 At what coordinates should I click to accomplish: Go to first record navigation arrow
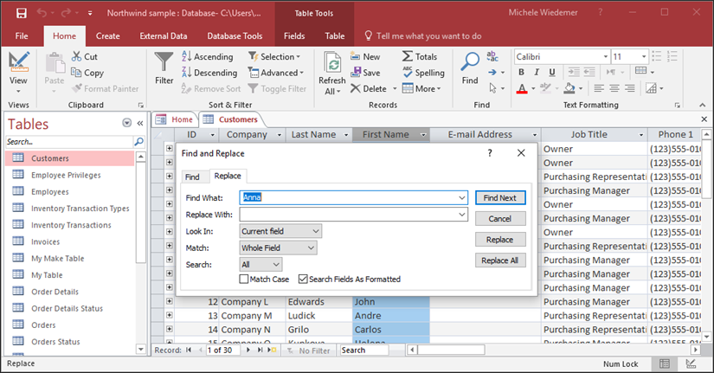(x=189, y=350)
